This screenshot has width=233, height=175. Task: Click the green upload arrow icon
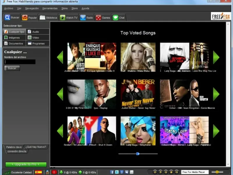pos(80,172)
